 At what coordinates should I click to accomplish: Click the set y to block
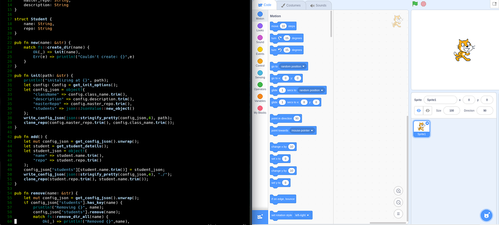(x=280, y=183)
